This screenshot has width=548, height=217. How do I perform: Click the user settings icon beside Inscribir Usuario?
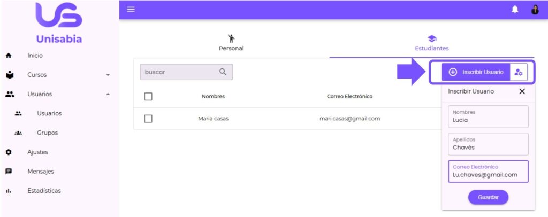[x=518, y=72]
